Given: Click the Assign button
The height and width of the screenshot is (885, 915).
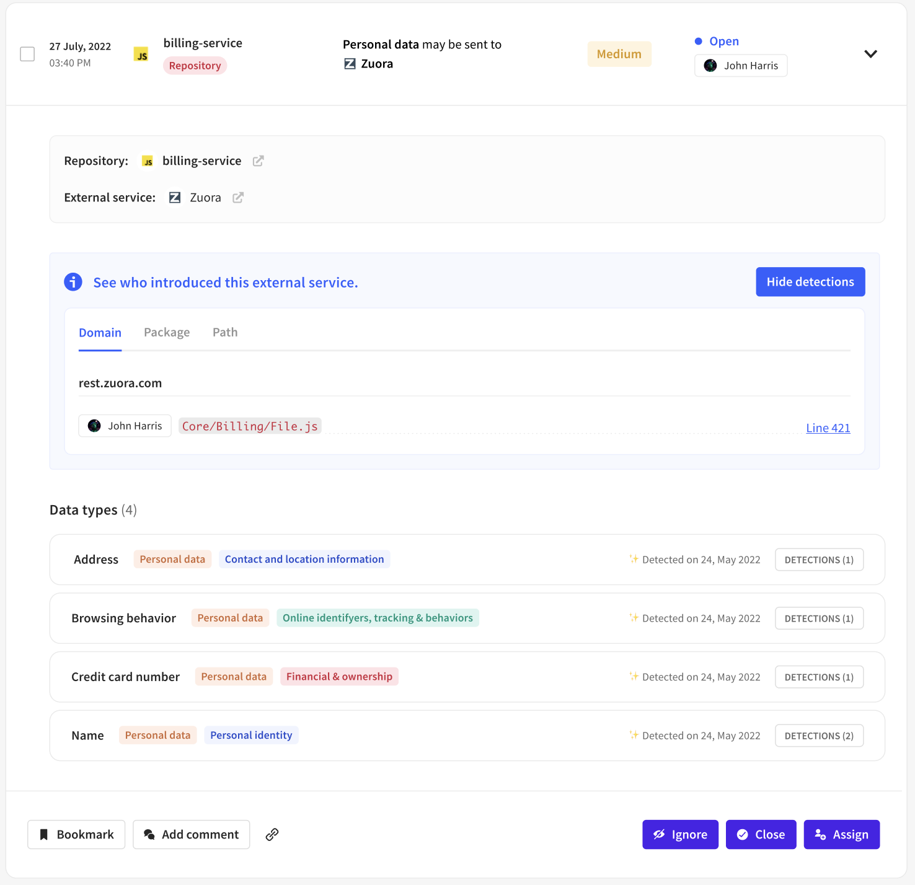Looking at the screenshot, I should tap(841, 834).
